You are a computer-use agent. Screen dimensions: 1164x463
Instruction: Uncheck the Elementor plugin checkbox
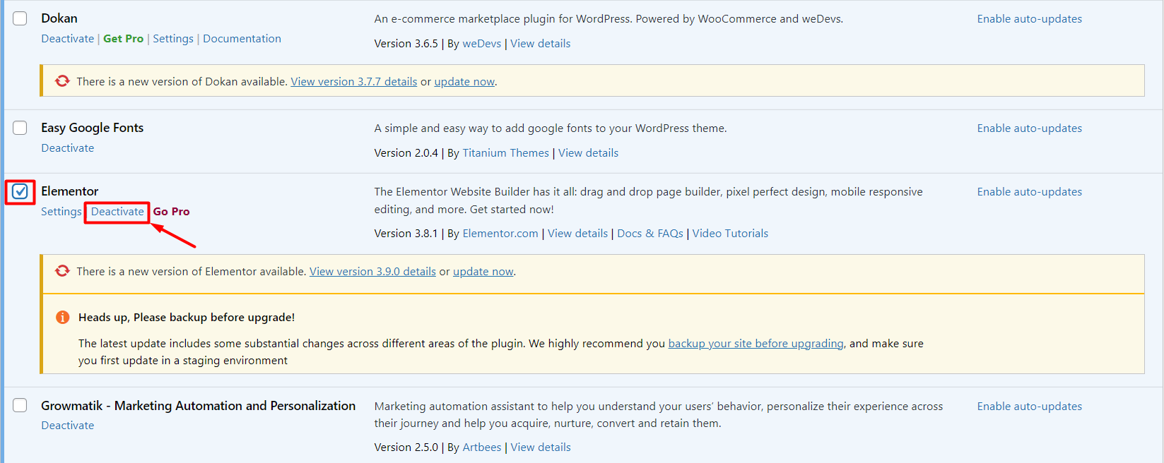coord(20,191)
